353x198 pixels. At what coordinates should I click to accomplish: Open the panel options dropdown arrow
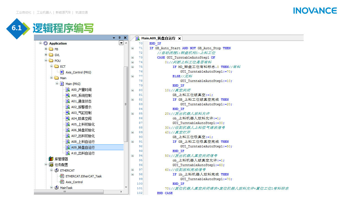click(x=114, y=38)
